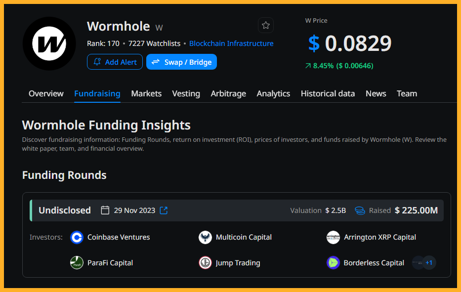
Task: Click the Jump Trading logo icon
Action: point(205,262)
